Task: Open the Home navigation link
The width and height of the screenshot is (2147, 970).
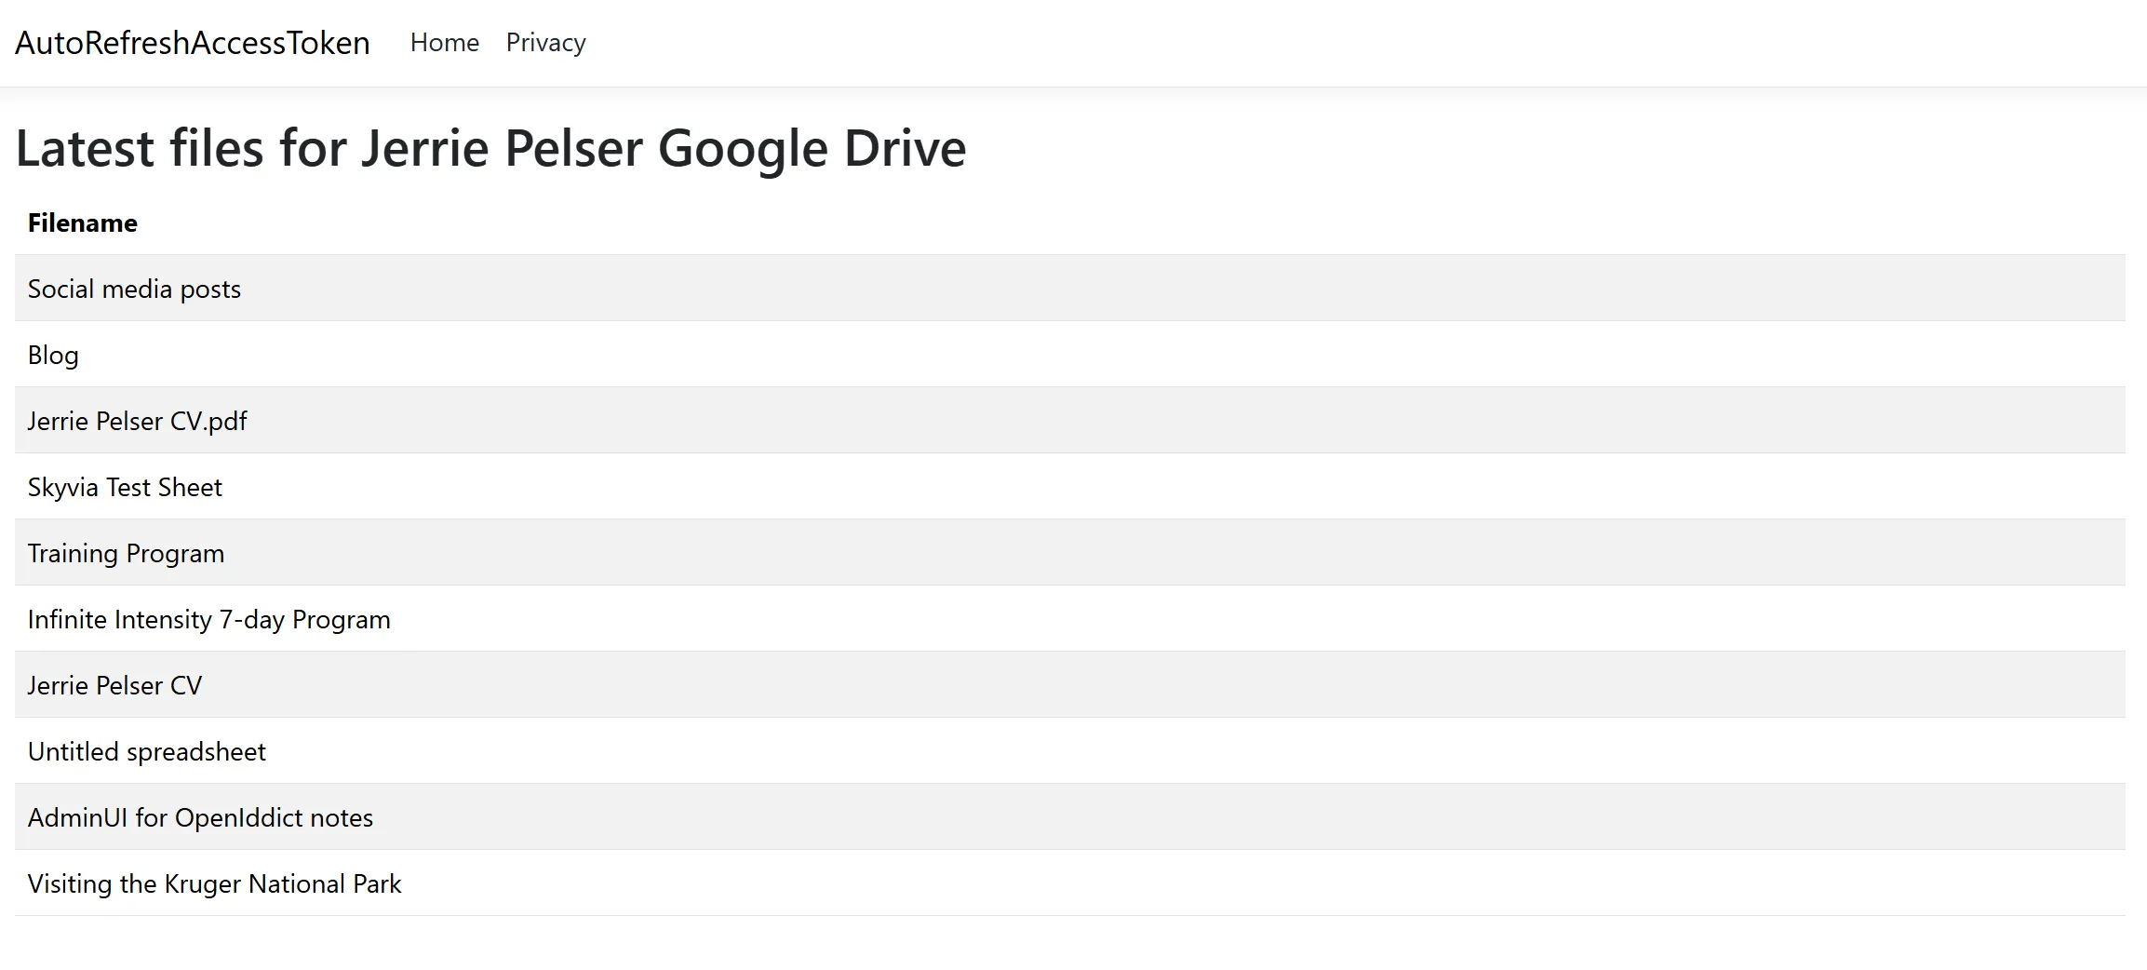Action: click(x=445, y=43)
